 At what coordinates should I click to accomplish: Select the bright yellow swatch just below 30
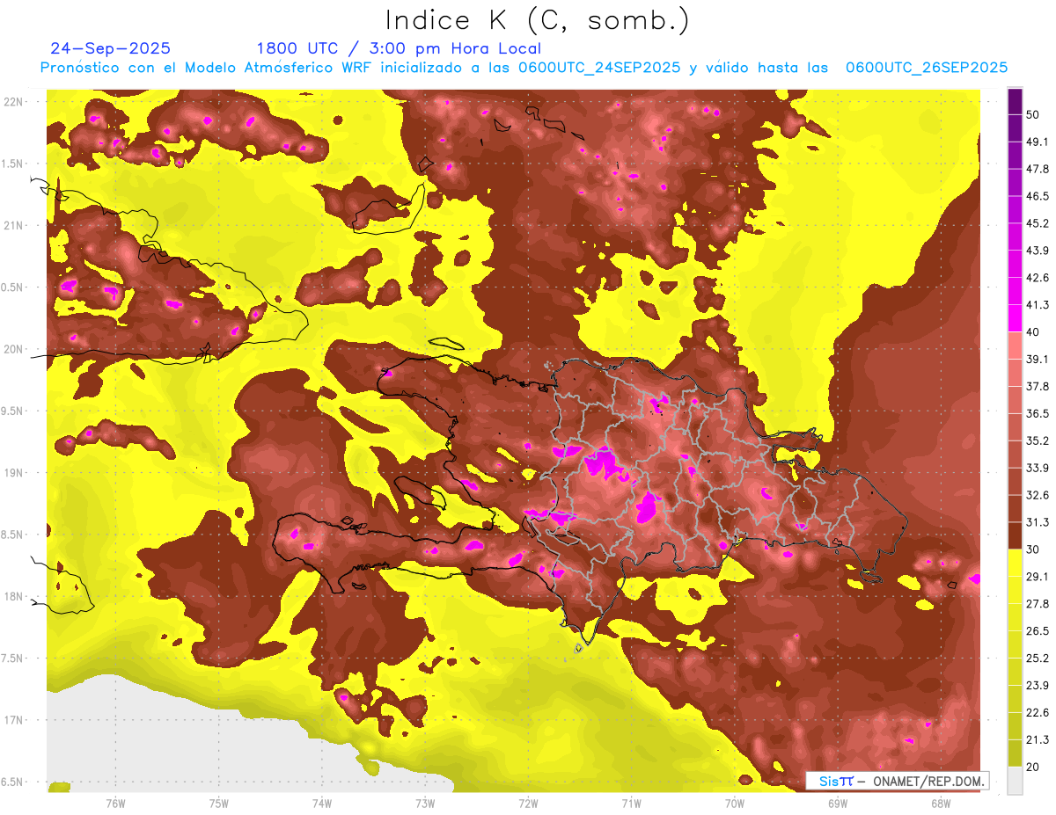pyautogui.click(x=1015, y=563)
